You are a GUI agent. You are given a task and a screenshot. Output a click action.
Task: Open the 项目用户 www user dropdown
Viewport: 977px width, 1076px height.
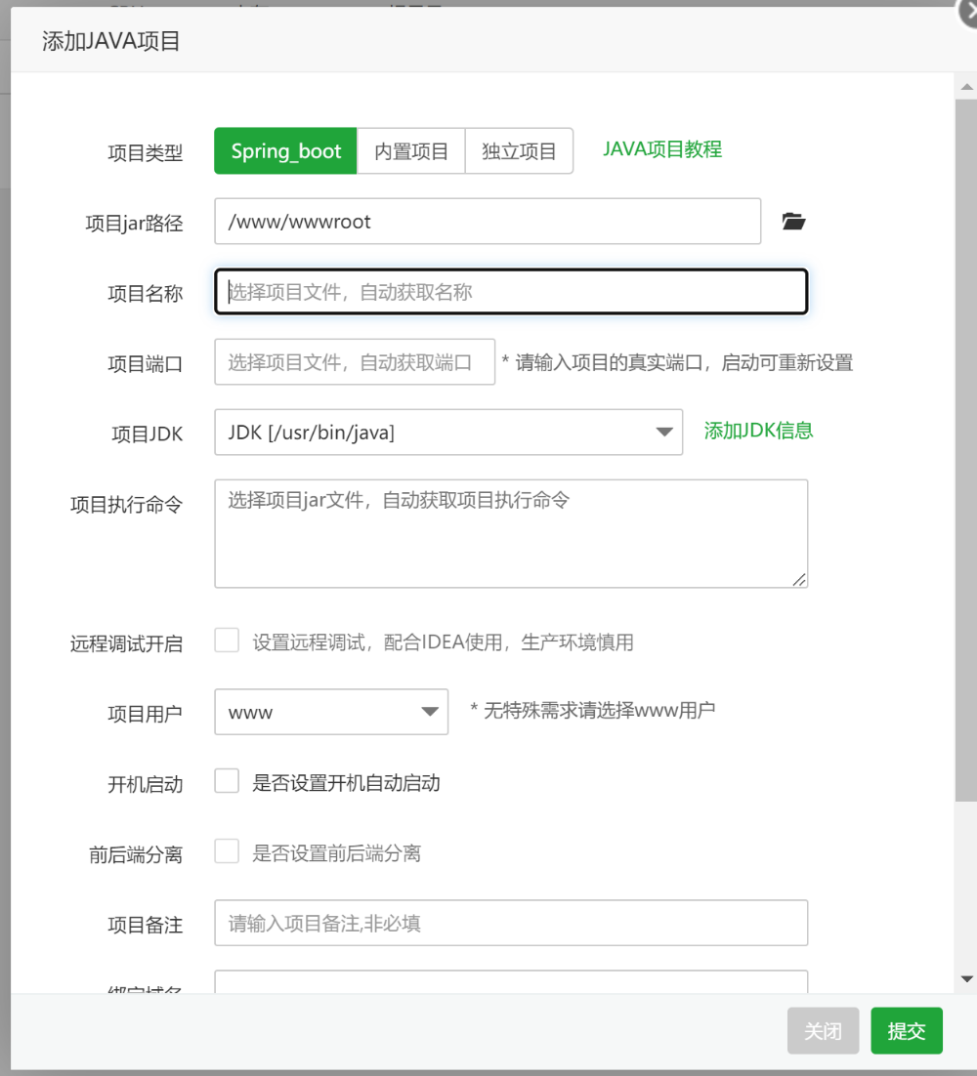(x=330, y=712)
